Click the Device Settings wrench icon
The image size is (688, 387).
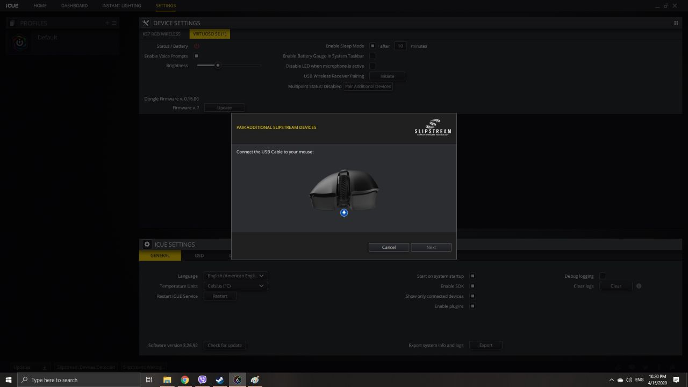(146, 23)
